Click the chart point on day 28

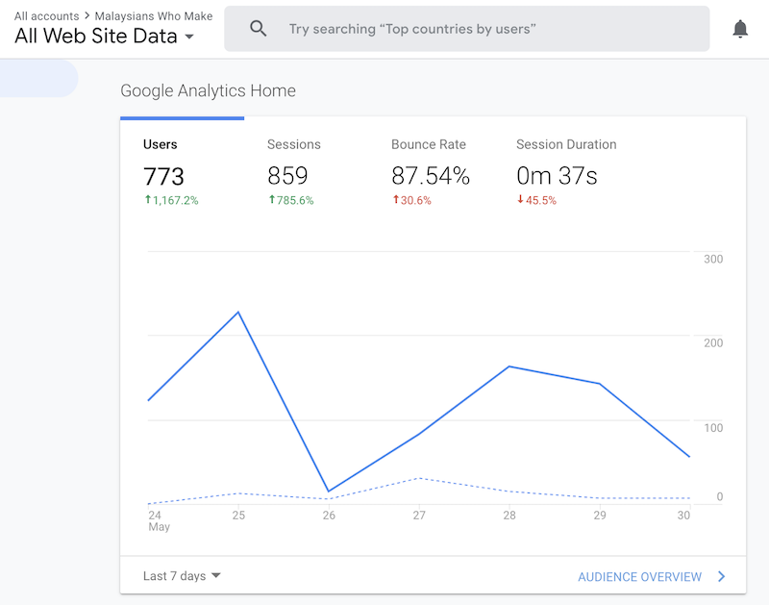coord(509,366)
